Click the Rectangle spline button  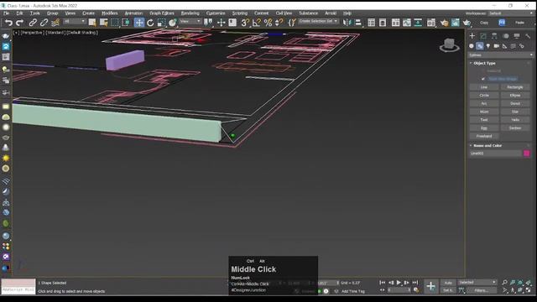514,87
